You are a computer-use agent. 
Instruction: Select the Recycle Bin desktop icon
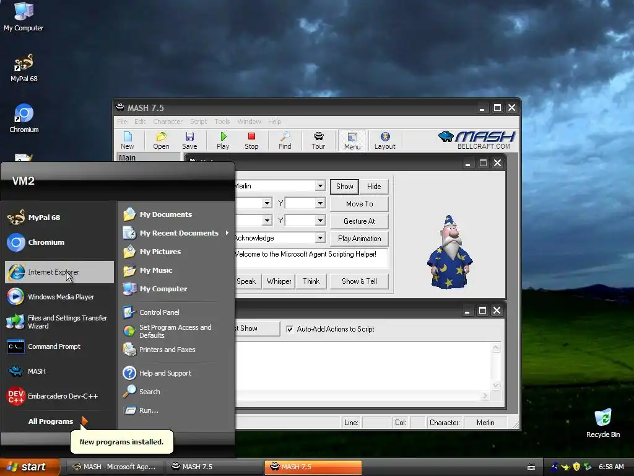(602, 423)
